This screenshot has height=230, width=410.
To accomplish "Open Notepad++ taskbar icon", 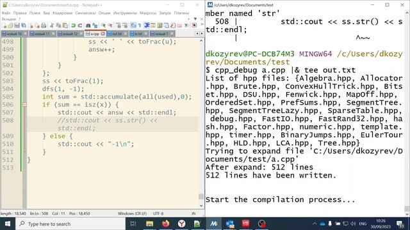I will point(197,224).
